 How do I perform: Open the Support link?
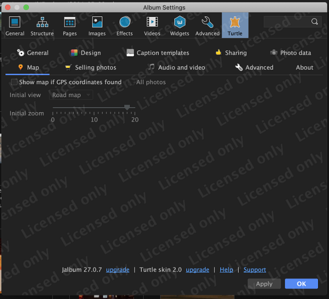click(x=255, y=270)
